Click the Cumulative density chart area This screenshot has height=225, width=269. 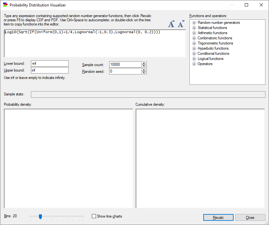tap(200, 158)
